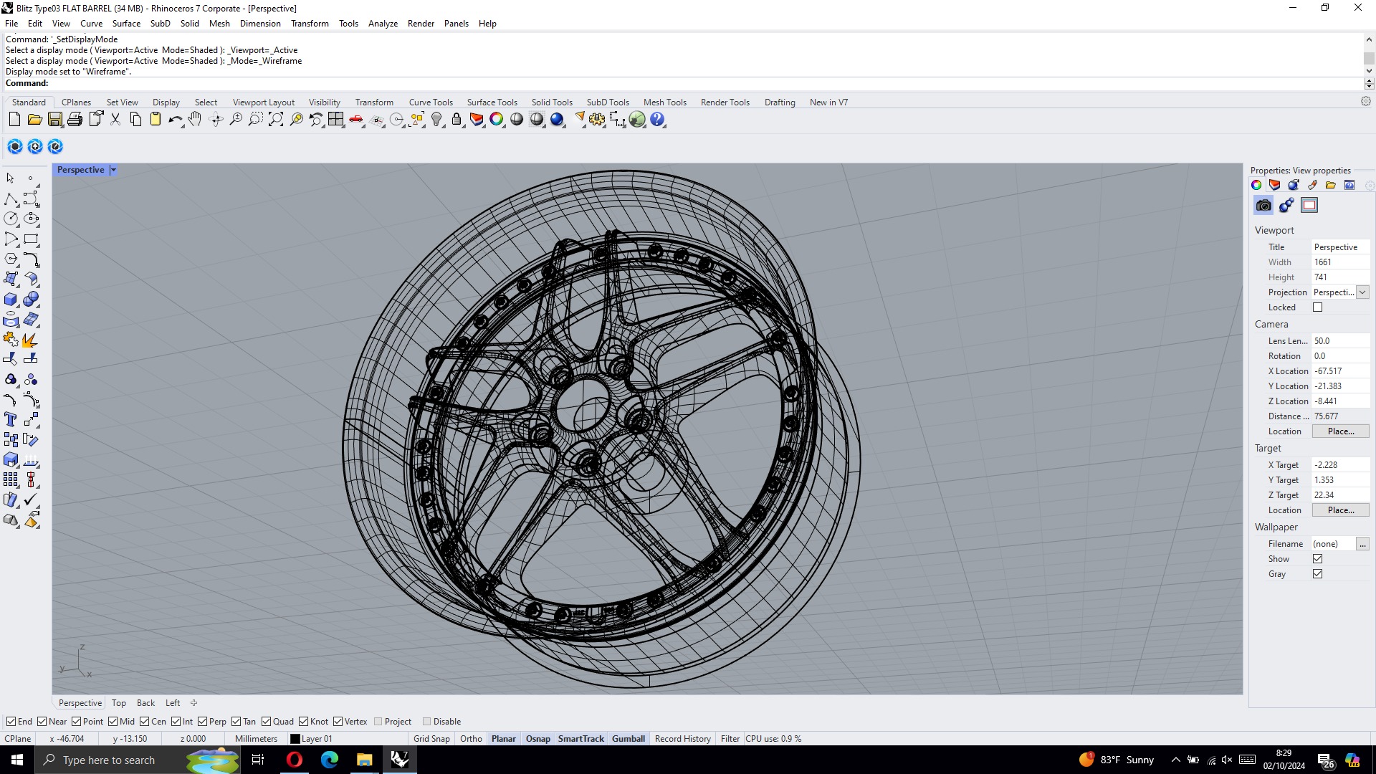Select the Text object tool
The width and height of the screenshot is (1376, 774).
tap(11, 419)
